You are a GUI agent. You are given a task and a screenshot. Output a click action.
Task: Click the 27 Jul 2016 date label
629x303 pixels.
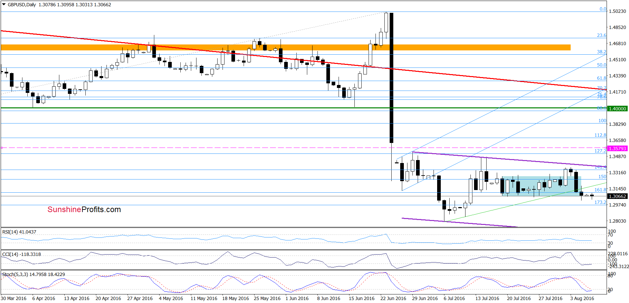point(551,298)
